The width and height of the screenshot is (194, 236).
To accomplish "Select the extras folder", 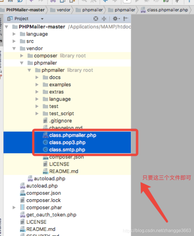I will (x=53, y=92).
